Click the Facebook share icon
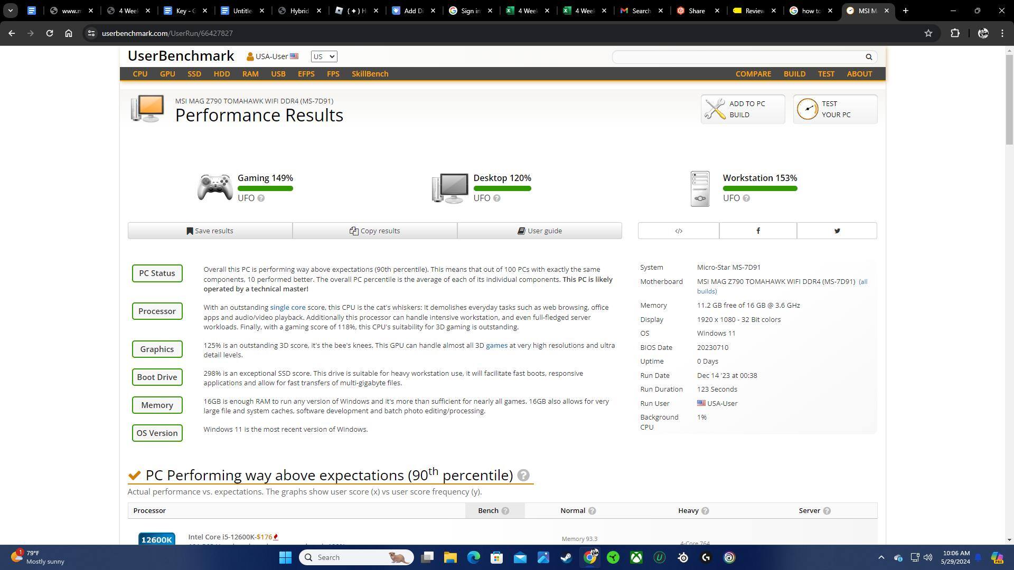The width and height of the screenshot is (1014, 570). tap(758, 231)
